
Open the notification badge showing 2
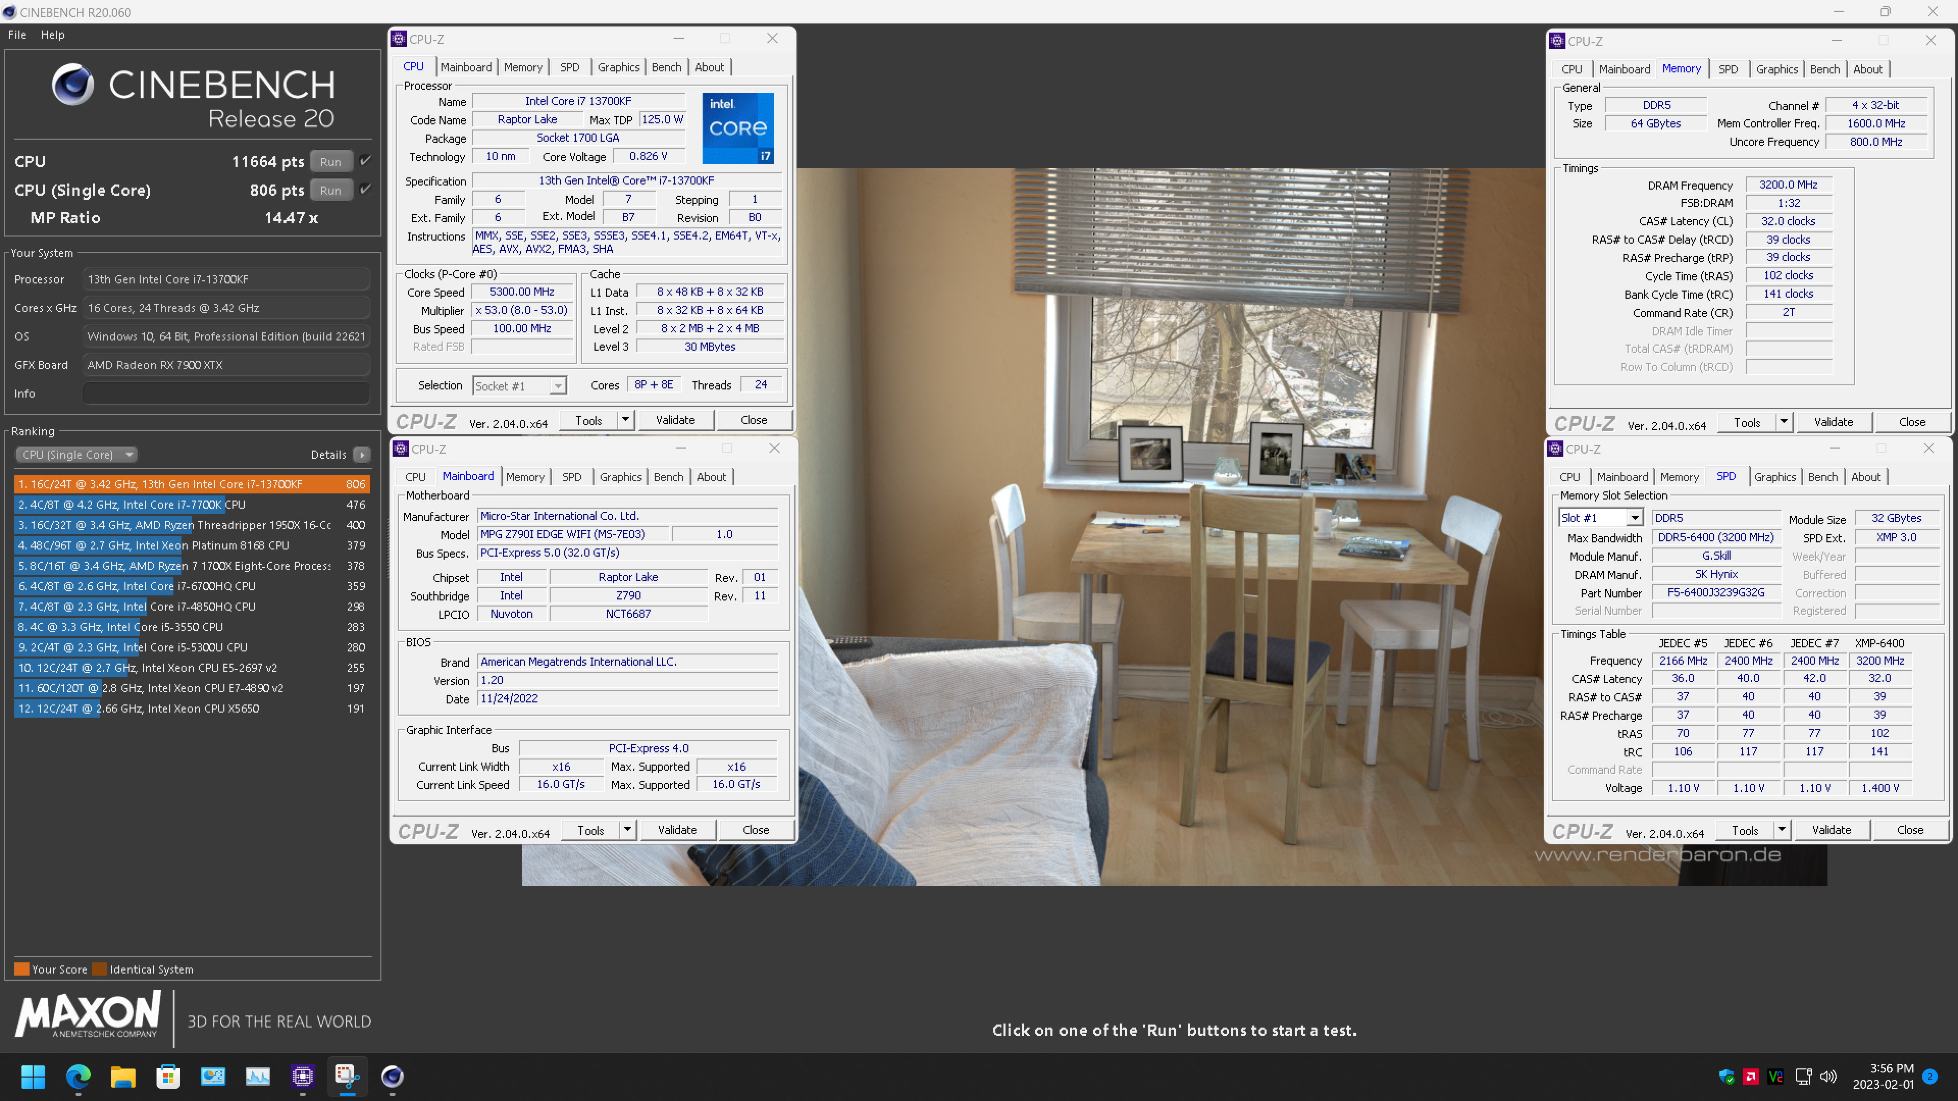[x=1929, y=1077]
